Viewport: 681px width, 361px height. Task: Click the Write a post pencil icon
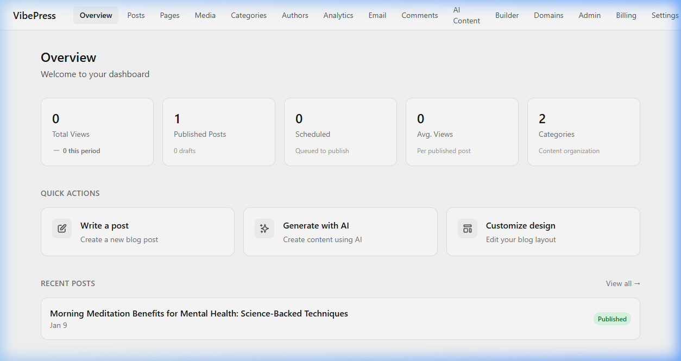pyautogui.click(x=61, y=229)
